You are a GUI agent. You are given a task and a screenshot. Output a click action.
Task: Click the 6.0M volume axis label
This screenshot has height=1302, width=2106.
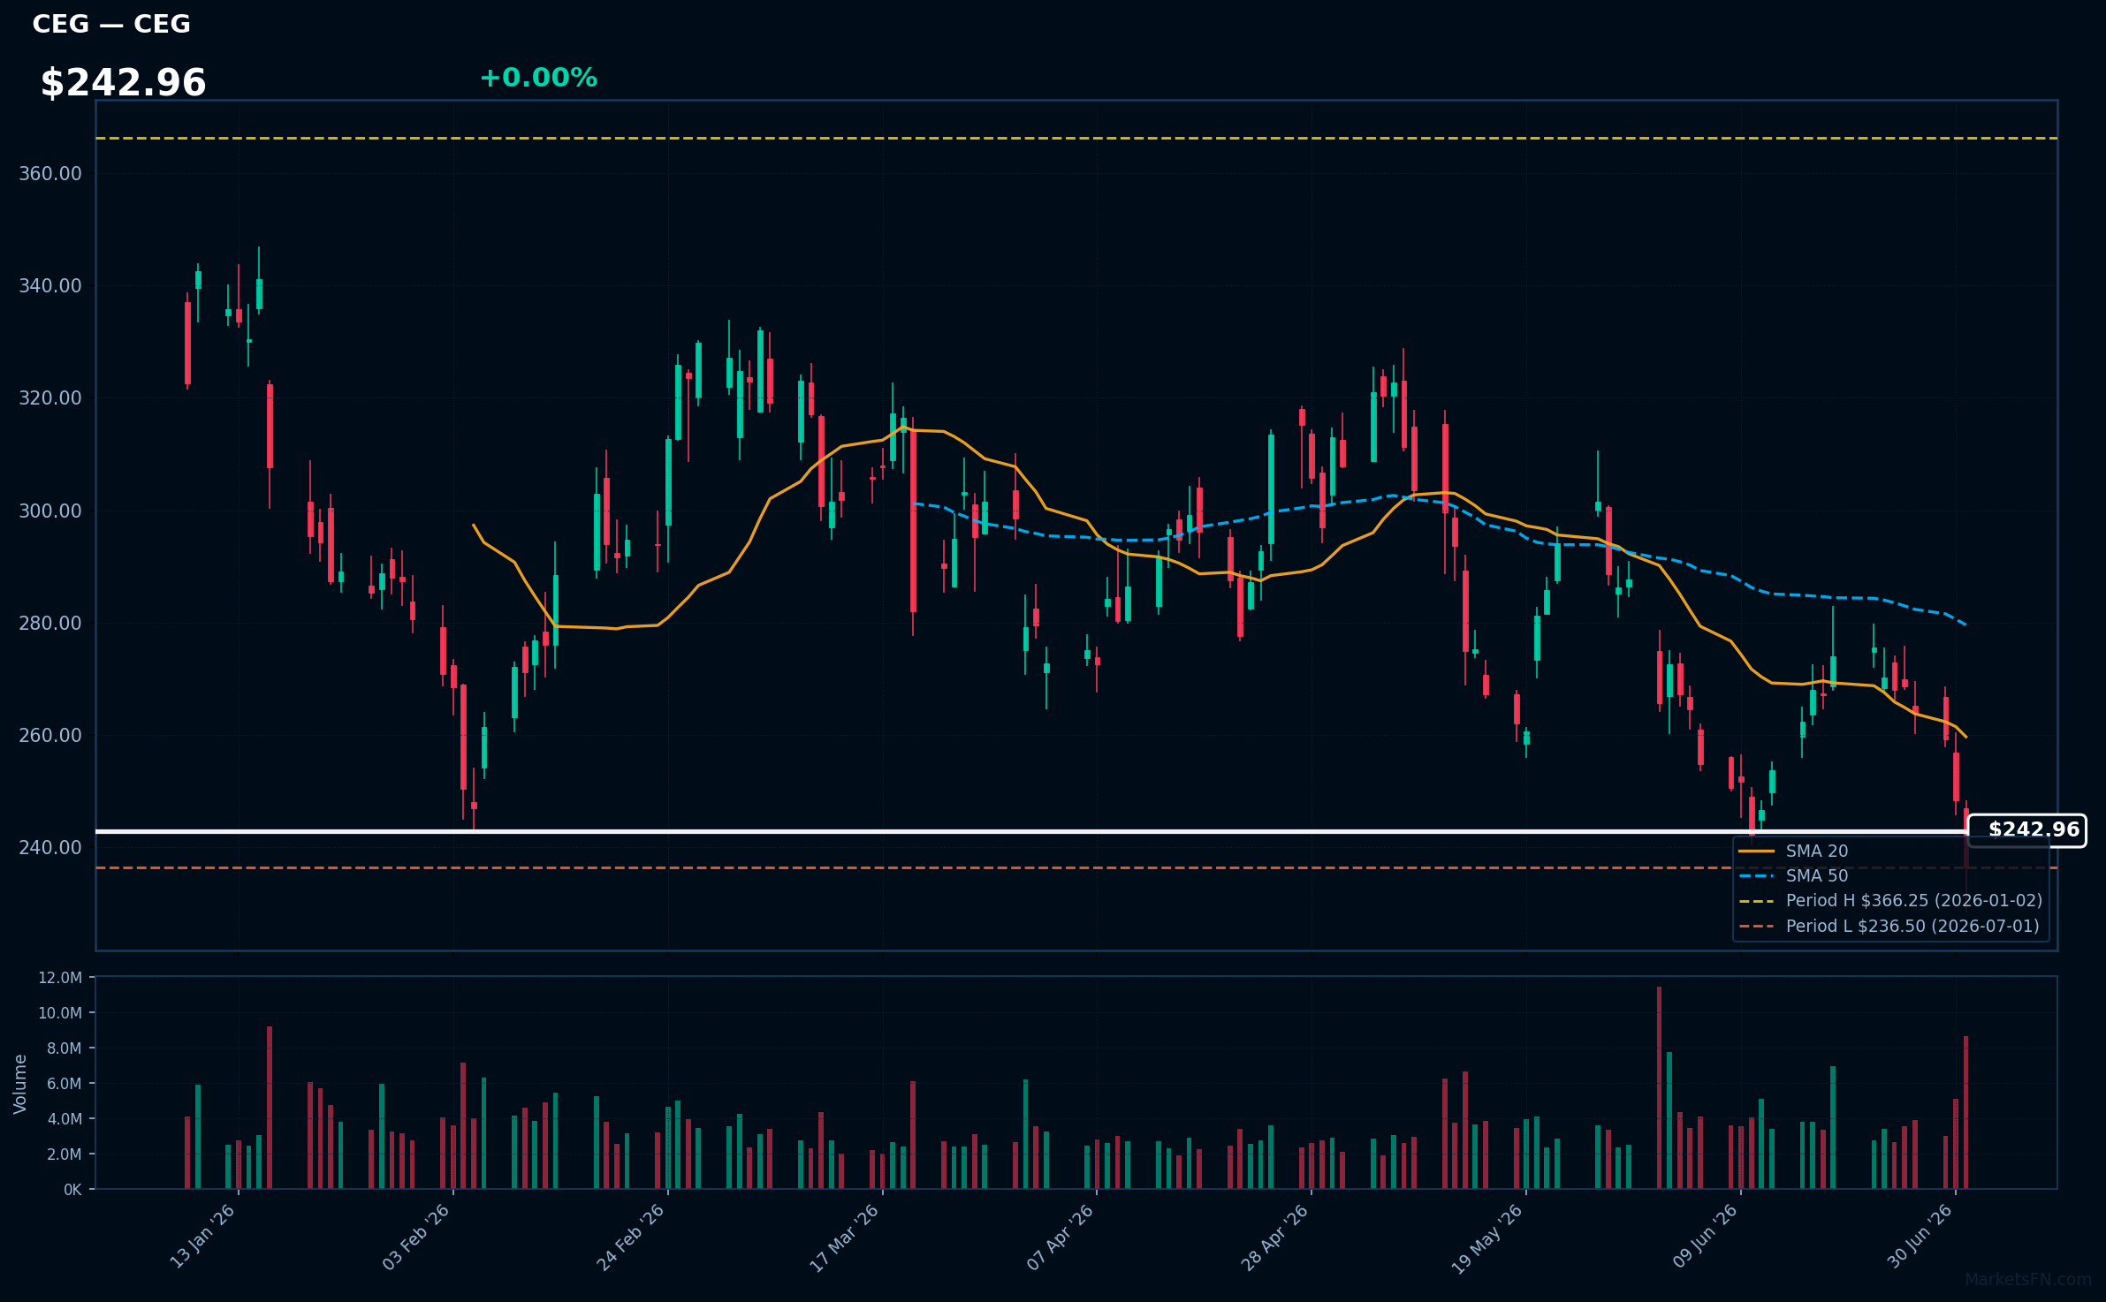point(64,1084)
